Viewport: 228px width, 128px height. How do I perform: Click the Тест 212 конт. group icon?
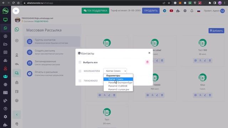point(107,112)
